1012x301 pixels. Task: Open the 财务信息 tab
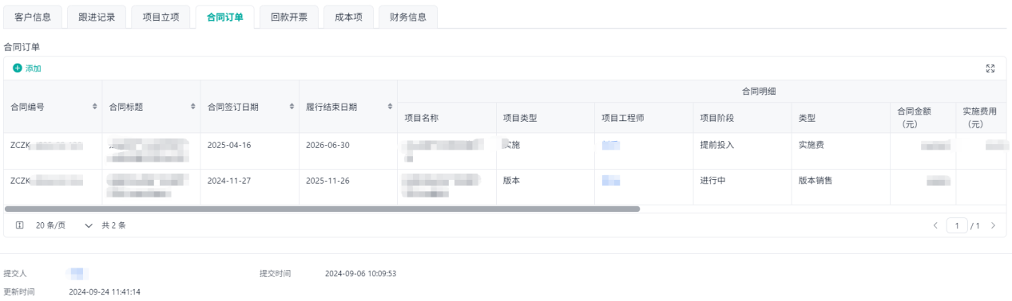pyautogui.click(x=408, y=17)
